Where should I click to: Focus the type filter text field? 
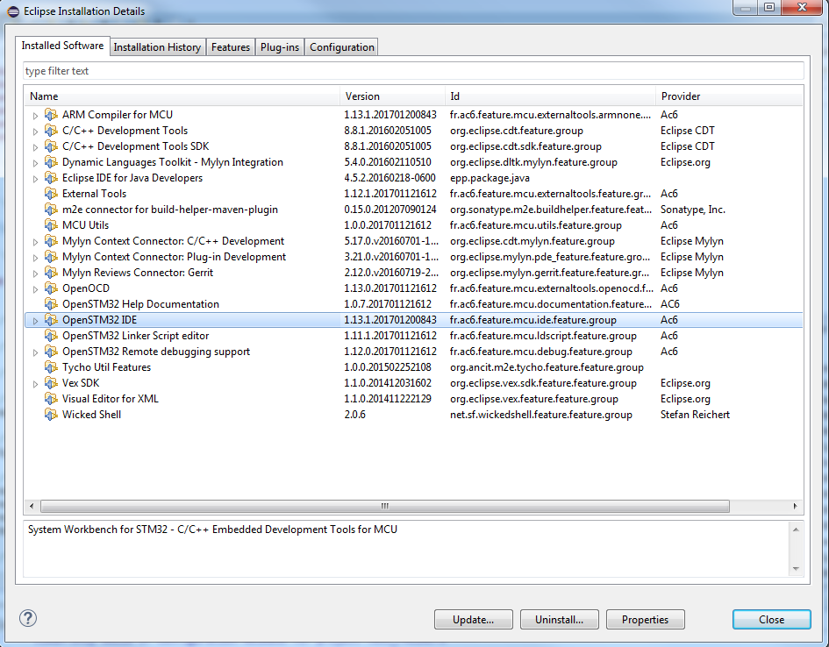click(x=413, y=71)
